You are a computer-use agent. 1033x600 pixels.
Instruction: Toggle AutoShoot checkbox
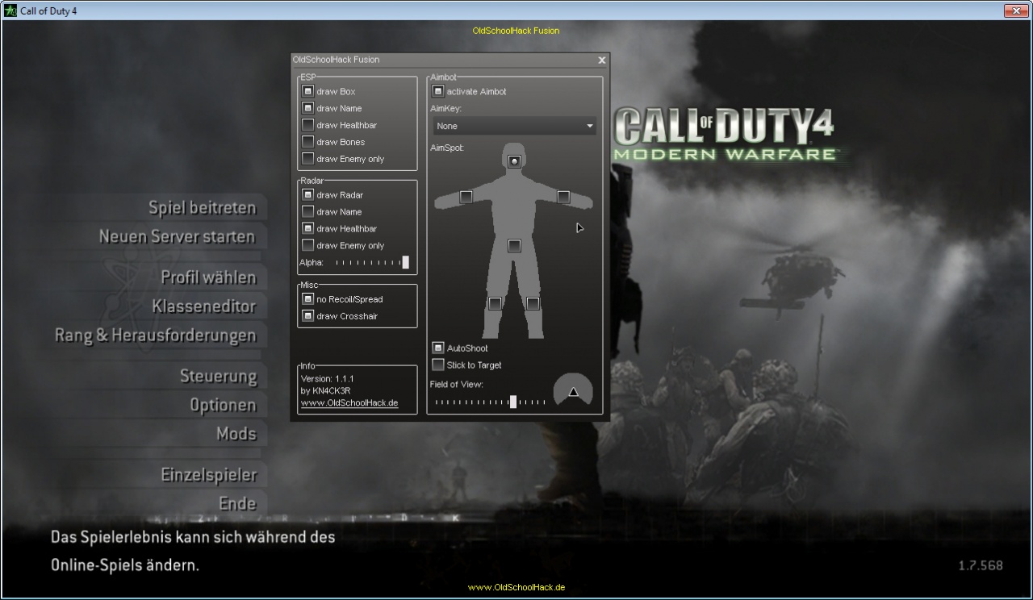[438, 348]
